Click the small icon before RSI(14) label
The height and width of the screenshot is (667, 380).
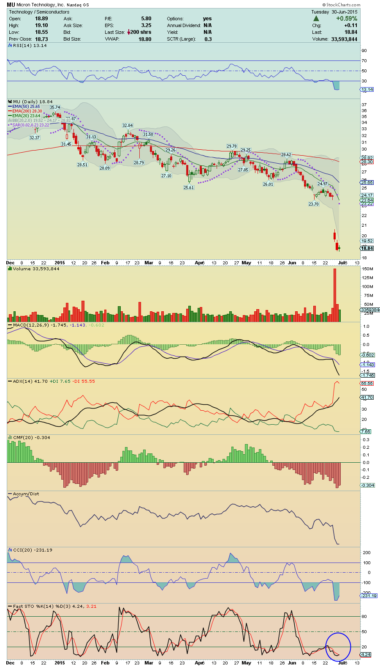tap(11, 45)
